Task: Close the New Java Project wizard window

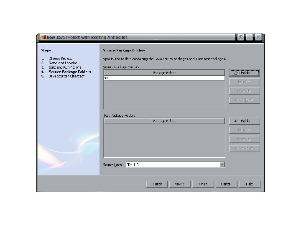Action: coord(258,37)
